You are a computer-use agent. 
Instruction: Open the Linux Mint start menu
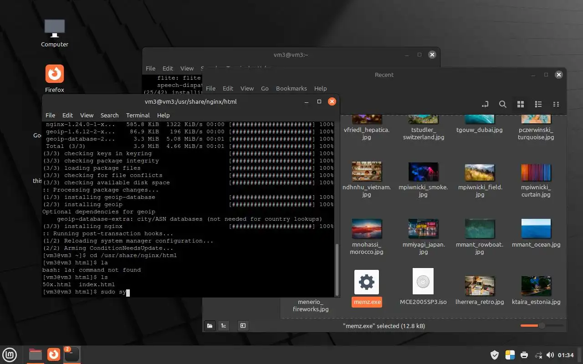10,354
